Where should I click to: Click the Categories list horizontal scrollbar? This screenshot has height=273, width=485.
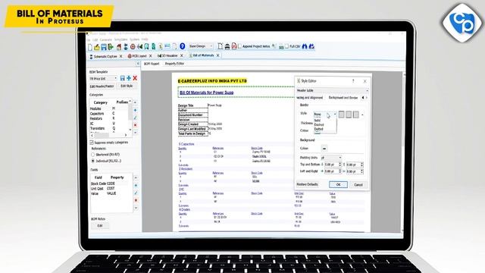[x=108, y=135]
